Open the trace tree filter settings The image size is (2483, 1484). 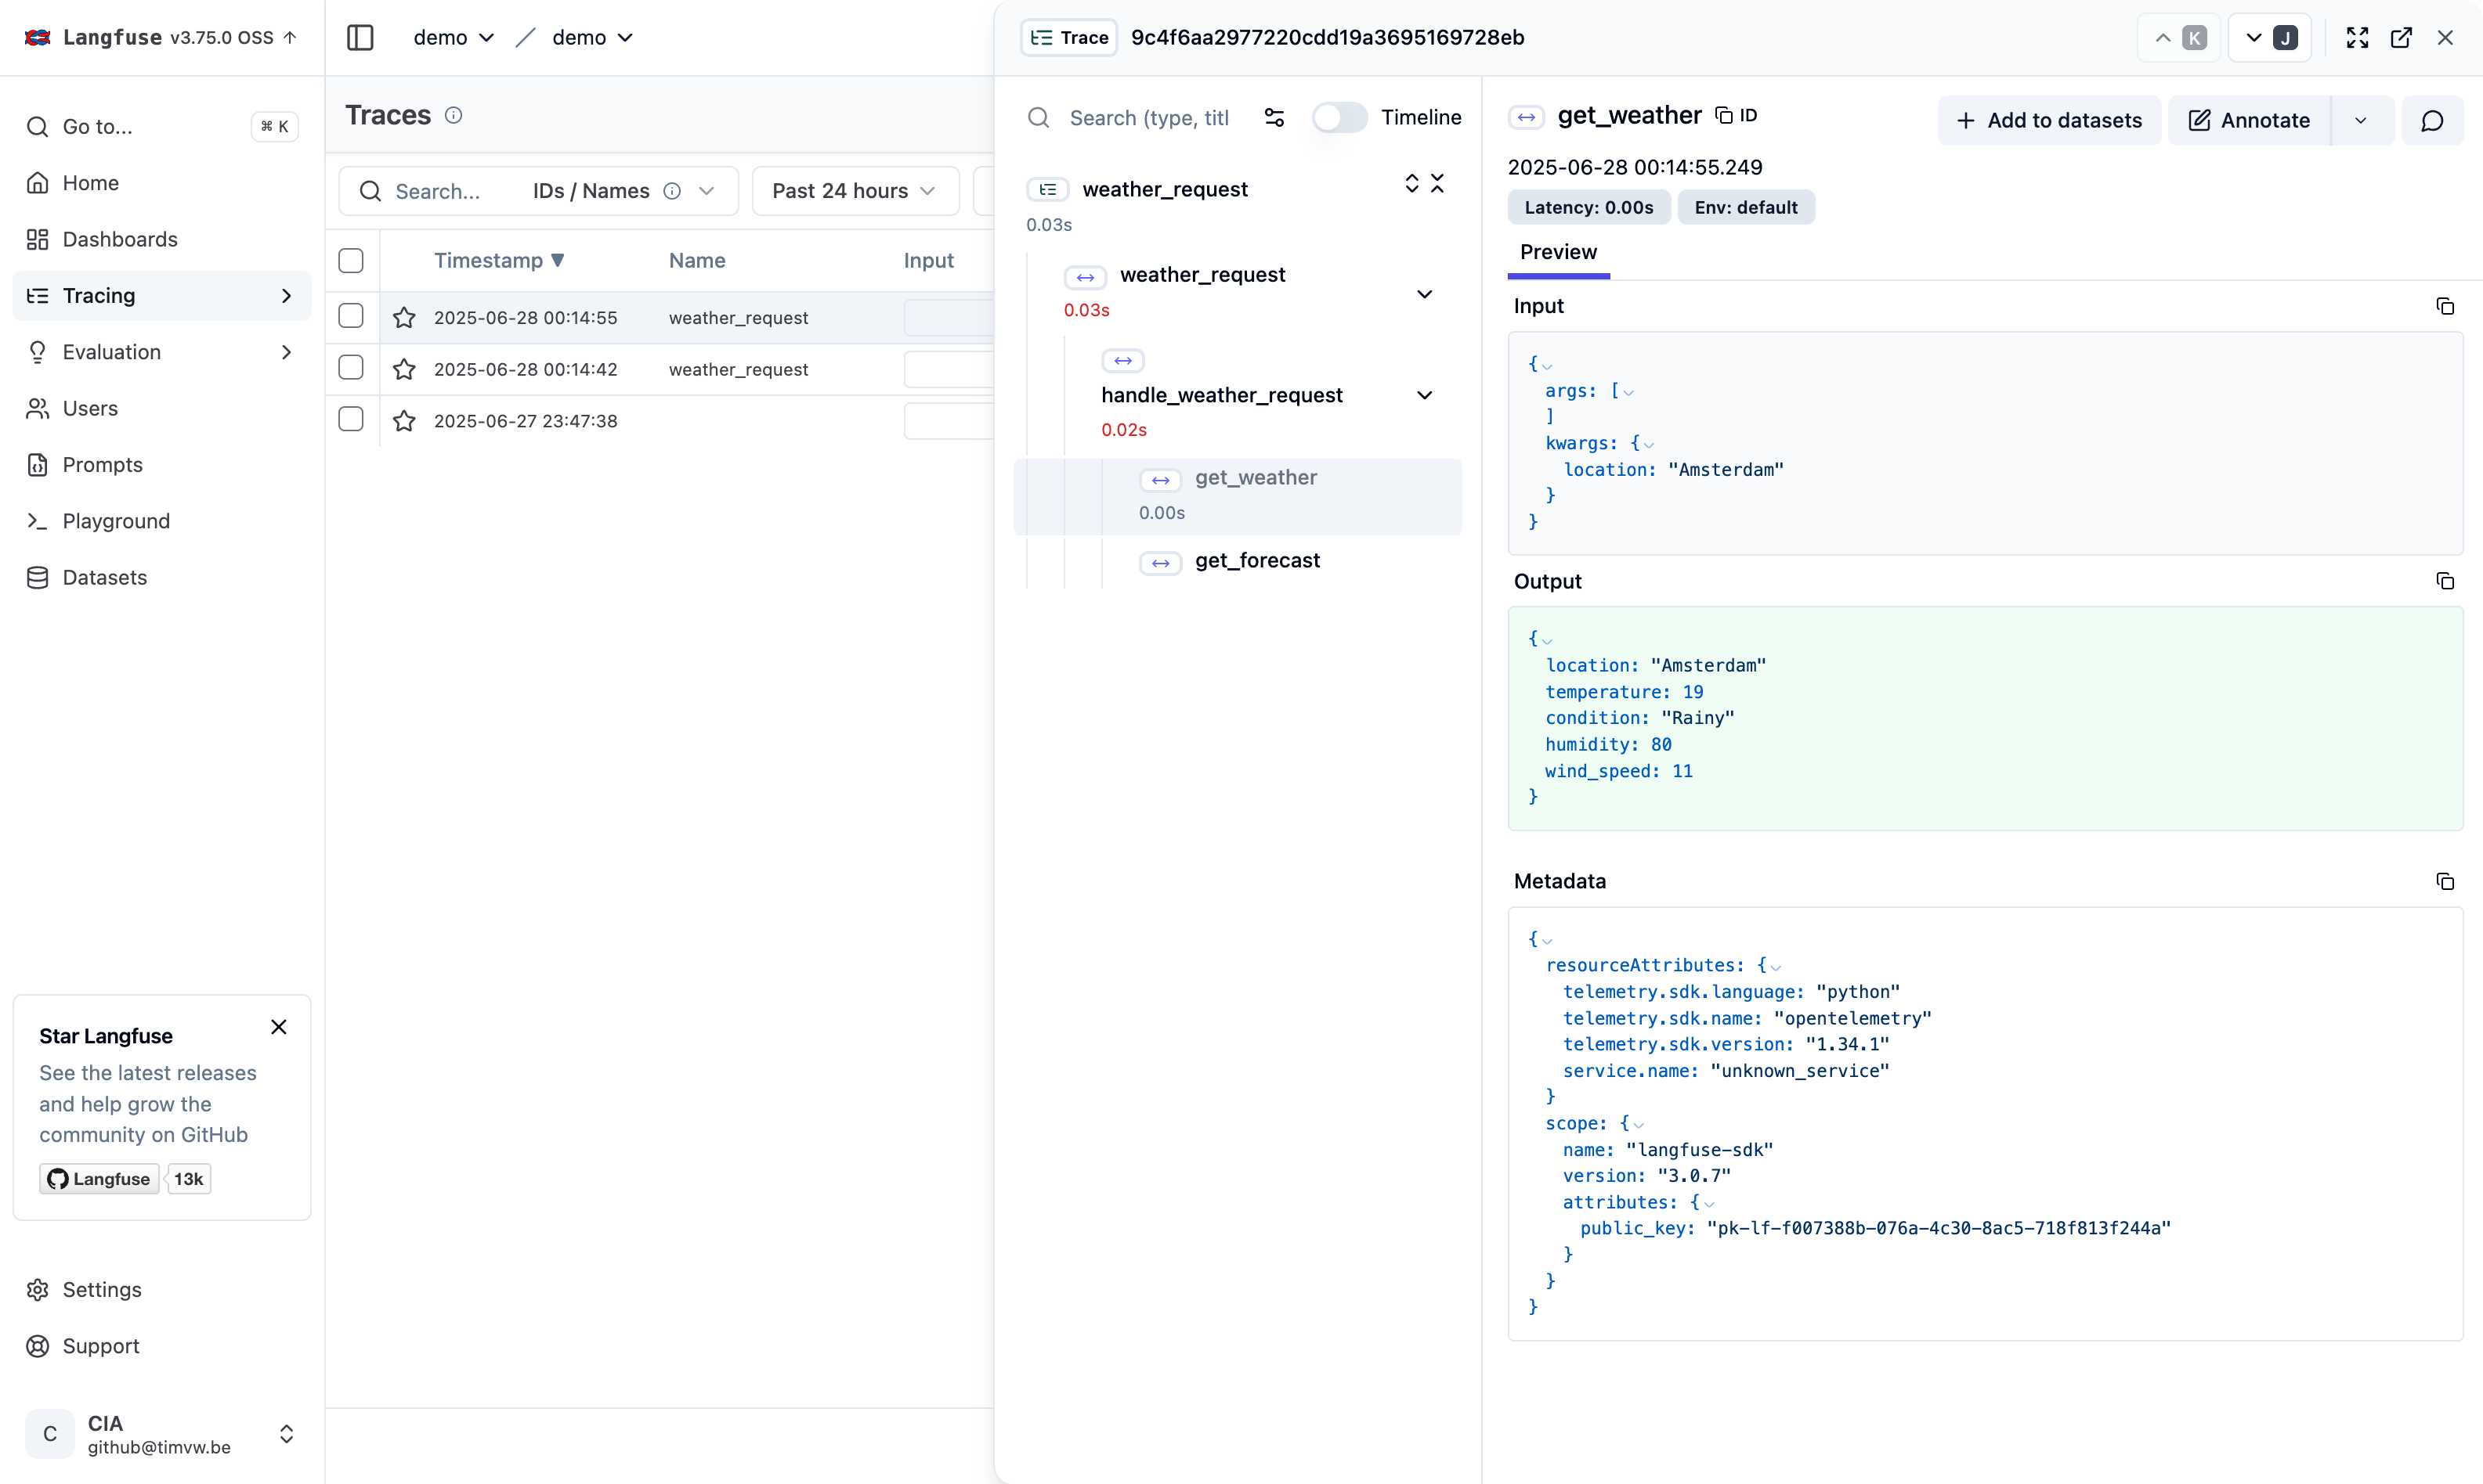click(1274, 118)
